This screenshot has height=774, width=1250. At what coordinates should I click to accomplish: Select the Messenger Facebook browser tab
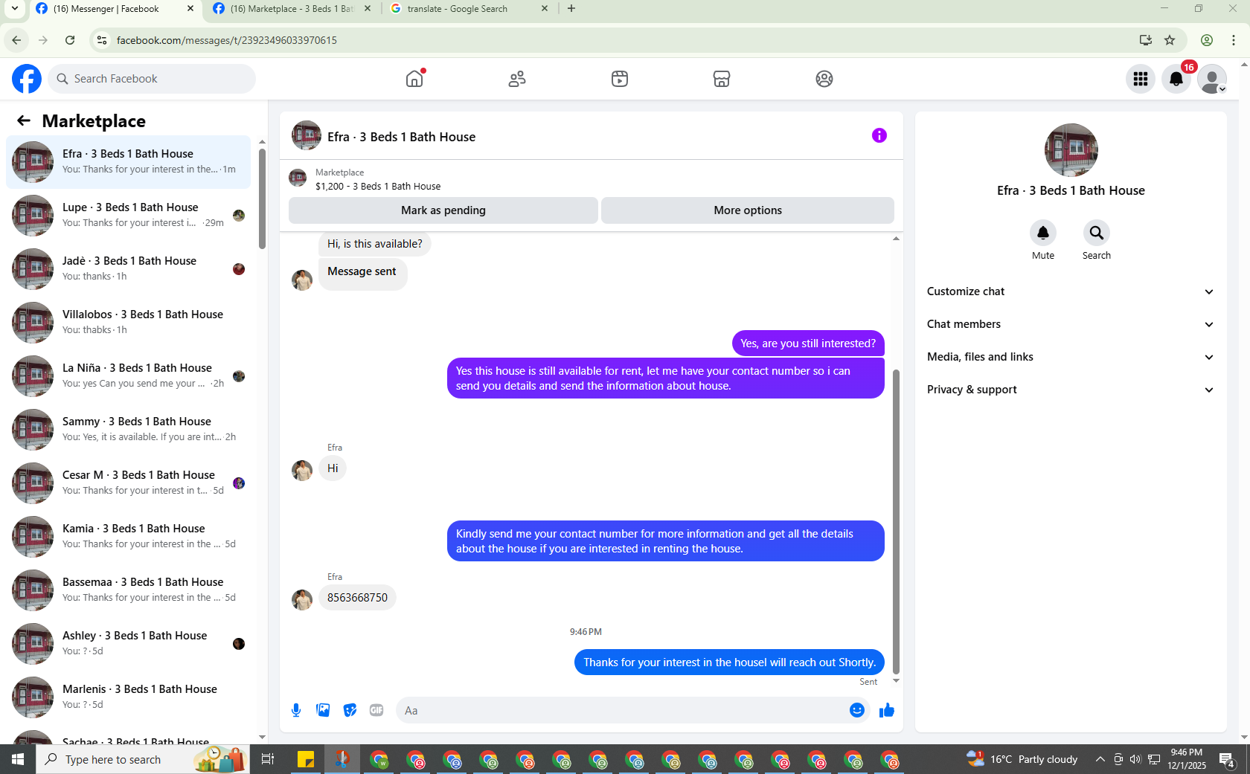pos(115,9)
